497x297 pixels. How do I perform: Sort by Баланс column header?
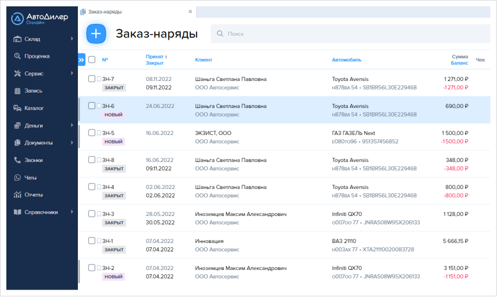click(459, 63)
